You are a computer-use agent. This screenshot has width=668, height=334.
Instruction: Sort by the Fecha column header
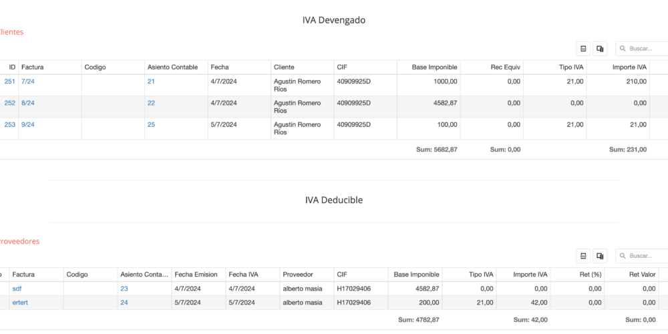[239, 67]
